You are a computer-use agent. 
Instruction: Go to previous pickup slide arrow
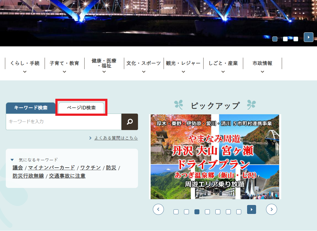[x=158, y=209]
